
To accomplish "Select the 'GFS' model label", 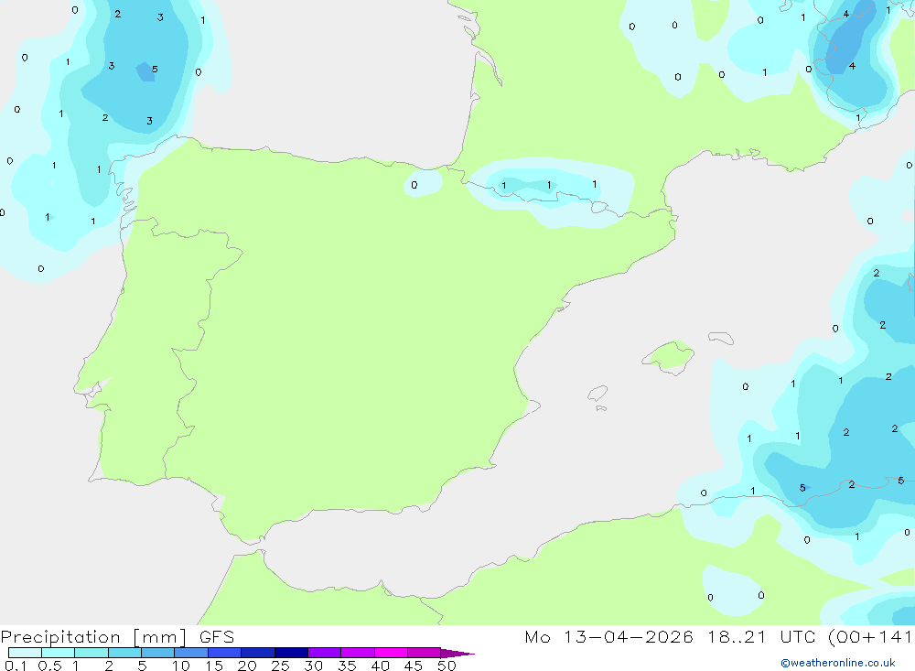I will point(217,636).
